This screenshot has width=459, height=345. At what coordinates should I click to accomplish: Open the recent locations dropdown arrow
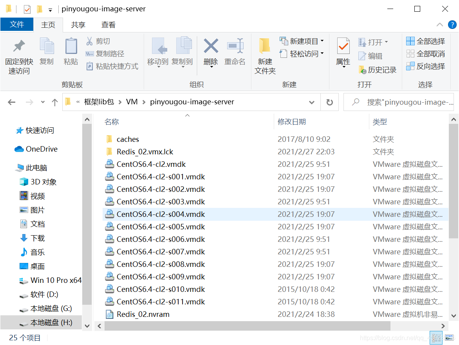coord(43,102)
